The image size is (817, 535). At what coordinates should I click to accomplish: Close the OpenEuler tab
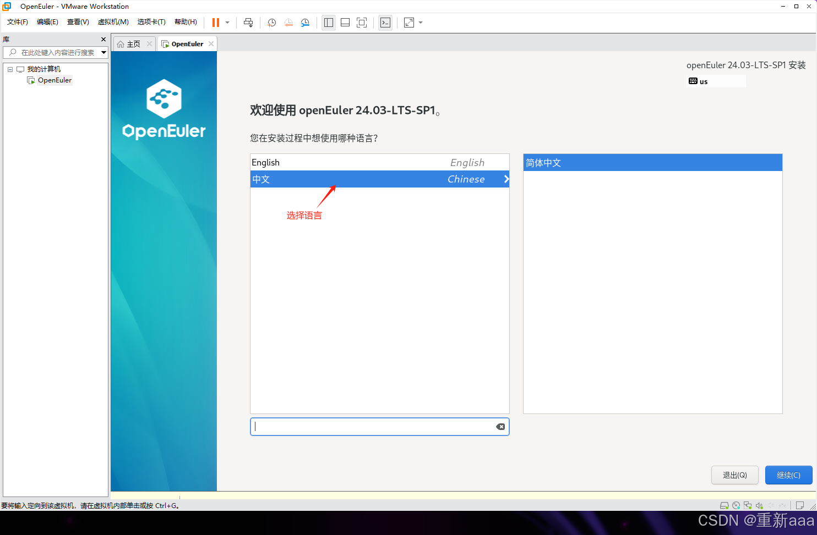pos(211,44)
